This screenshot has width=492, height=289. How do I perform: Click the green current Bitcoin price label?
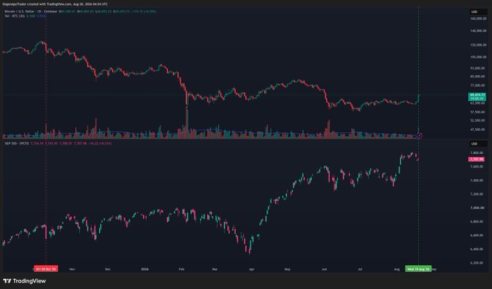(478, 97)
